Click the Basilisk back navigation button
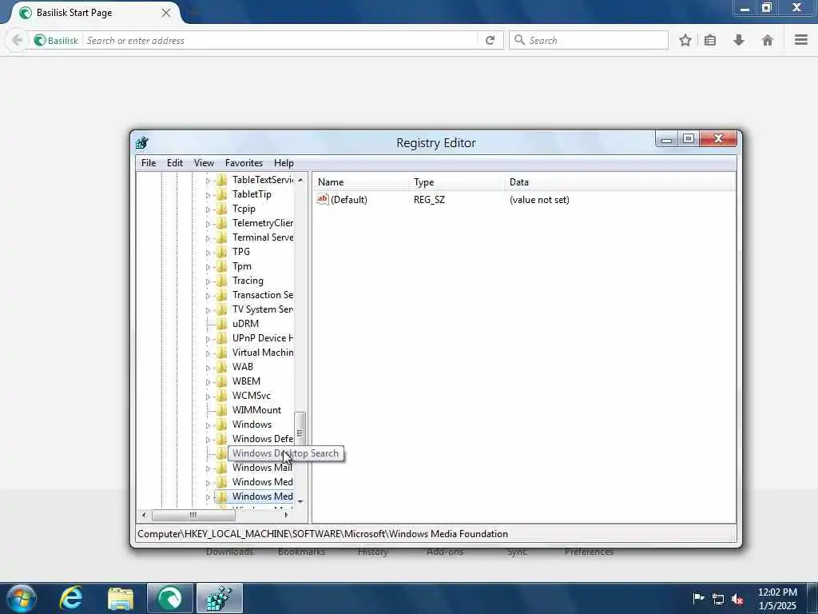Viewport: 818px width, 614px height. click(17, 40)
